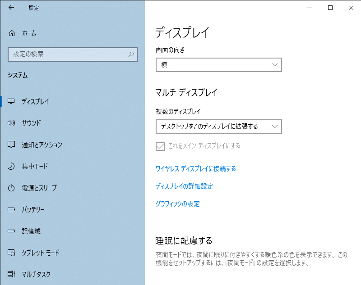Select the タブレット モード icon
The image size is (361, 285).
pyautogui.click(x=11, y=253)
